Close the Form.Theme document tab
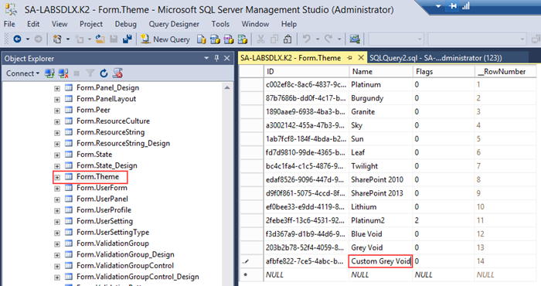541x286 pixels. (x=361, y=58)
